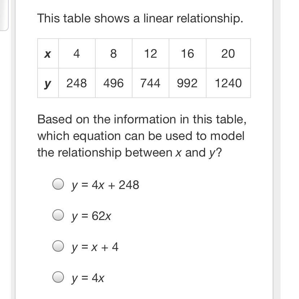Click the collapsed panel edge at top left
Screen dimensions: 299x299
4,15
